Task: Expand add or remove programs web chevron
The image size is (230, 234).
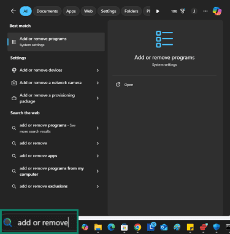Action: pos(98,128)
